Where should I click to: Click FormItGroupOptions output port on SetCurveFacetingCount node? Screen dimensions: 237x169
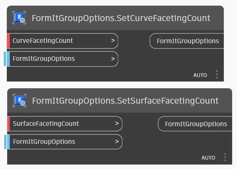point(188,41)
